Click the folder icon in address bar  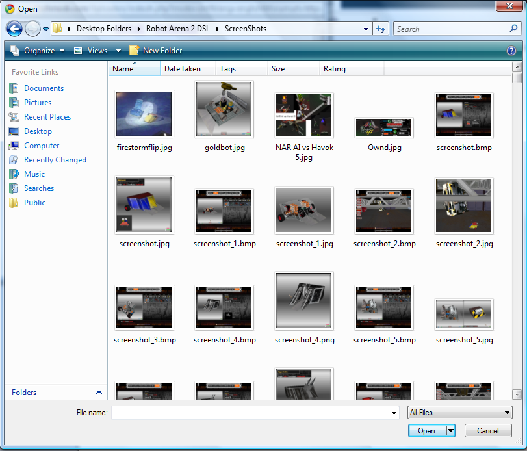point(58,28)
